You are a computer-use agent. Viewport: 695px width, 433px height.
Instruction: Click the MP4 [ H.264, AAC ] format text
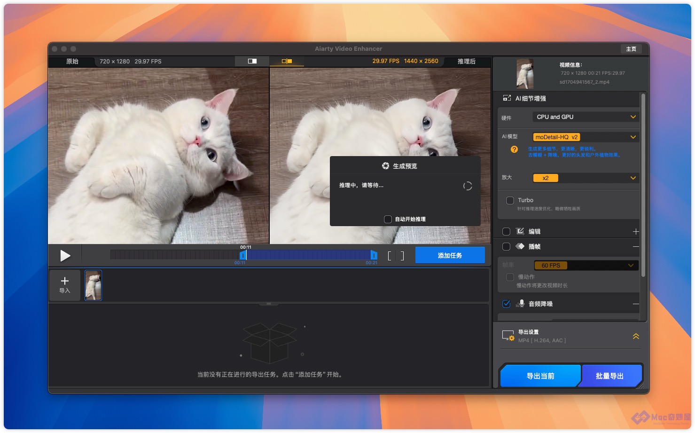542,340
